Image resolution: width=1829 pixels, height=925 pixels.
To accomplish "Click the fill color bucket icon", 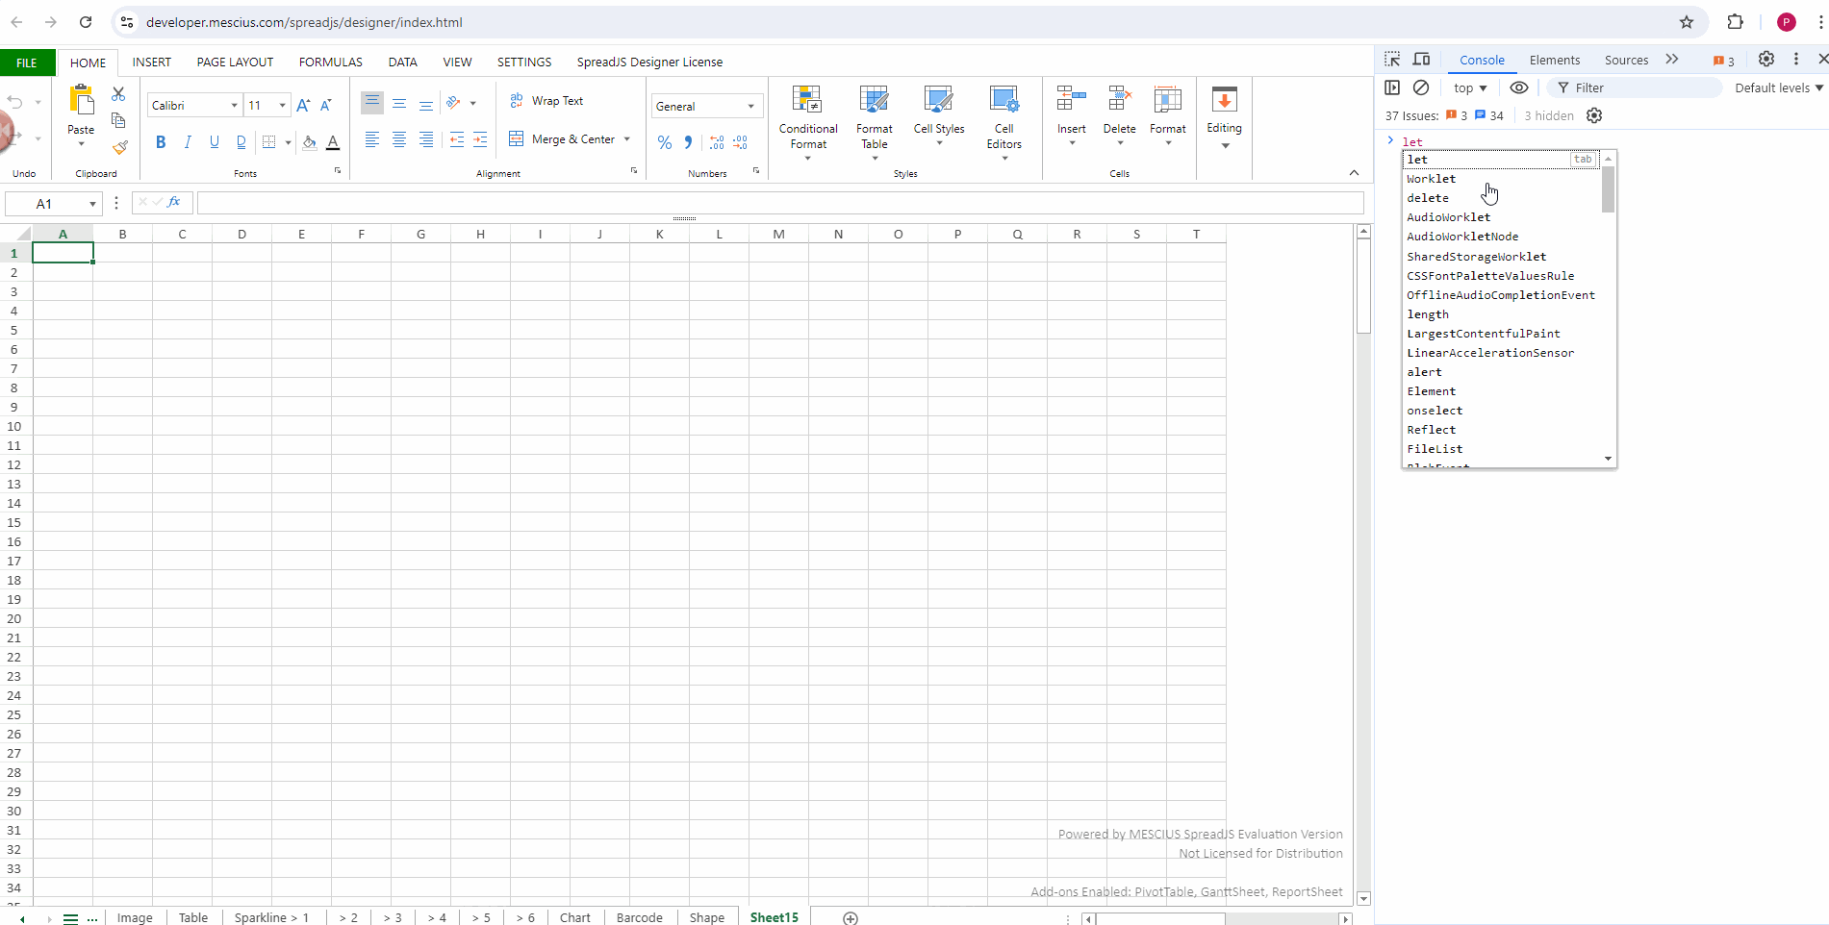I will (309, 142).
